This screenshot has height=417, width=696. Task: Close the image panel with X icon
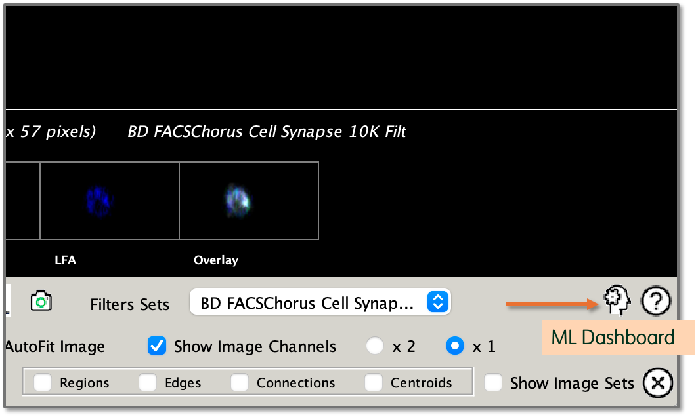coord(657,384)
